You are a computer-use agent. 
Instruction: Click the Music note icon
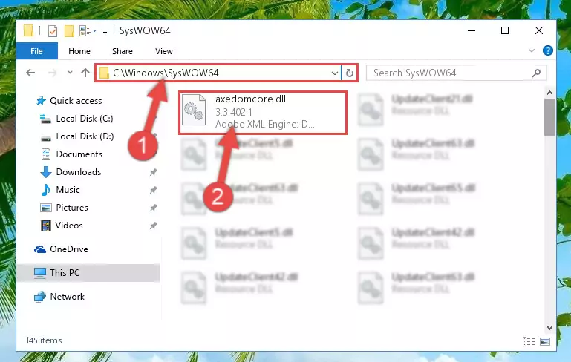pos(46,190)
